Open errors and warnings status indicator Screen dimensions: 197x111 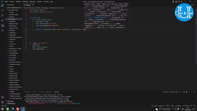tap(4, 106)
